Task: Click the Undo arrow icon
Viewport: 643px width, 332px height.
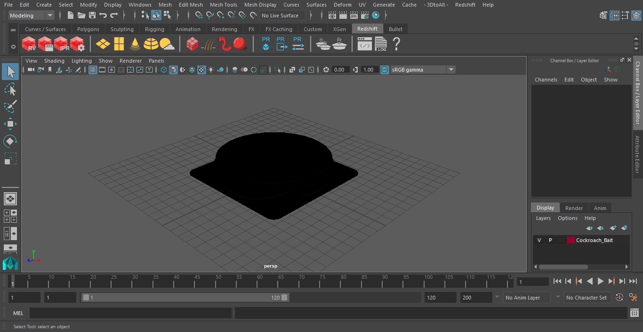Action: (x=103, y=16)
